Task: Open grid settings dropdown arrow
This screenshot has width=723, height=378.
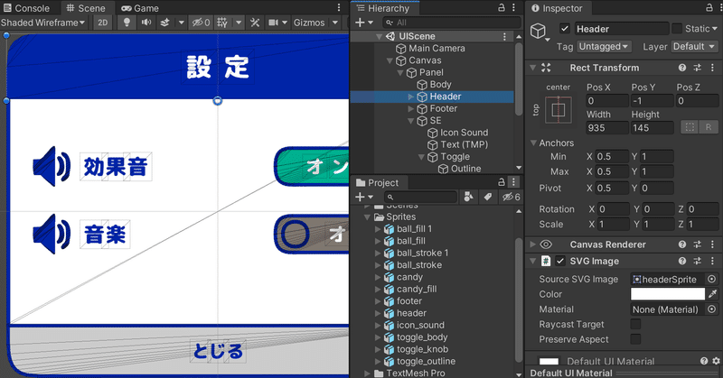Action: coord(239,22)
